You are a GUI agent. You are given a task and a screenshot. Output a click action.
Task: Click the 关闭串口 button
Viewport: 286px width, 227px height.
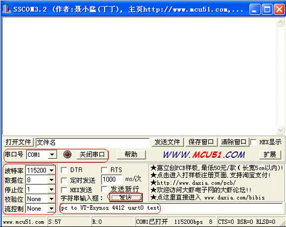pyautogui.click(x=92, y=155)
